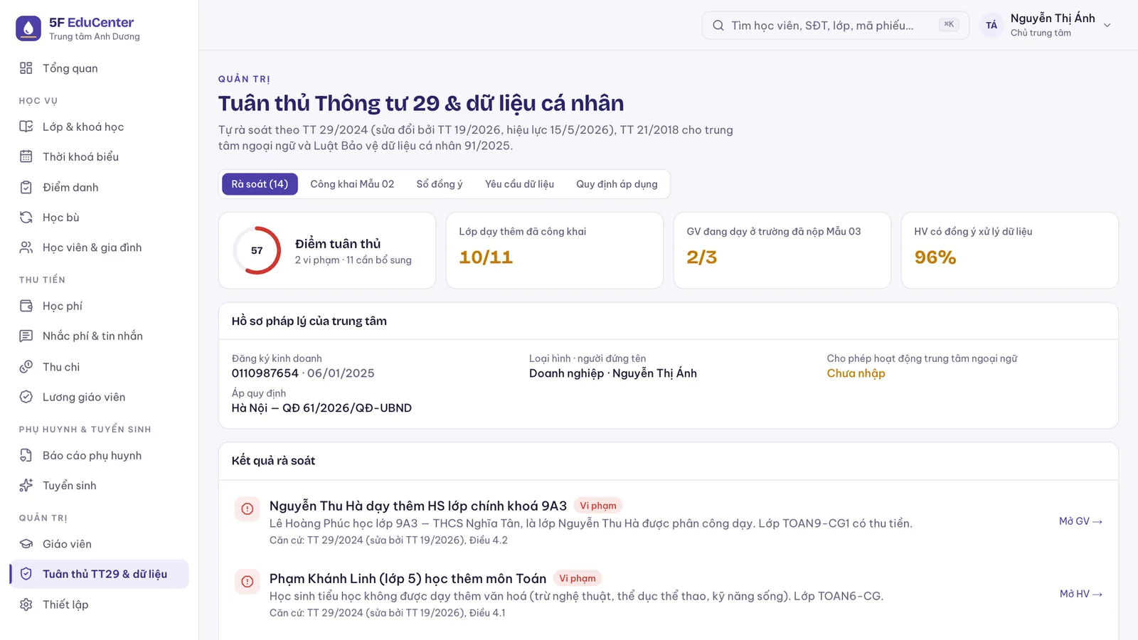Click Nguyễn Thị Ánh user name

point(1053,18)
